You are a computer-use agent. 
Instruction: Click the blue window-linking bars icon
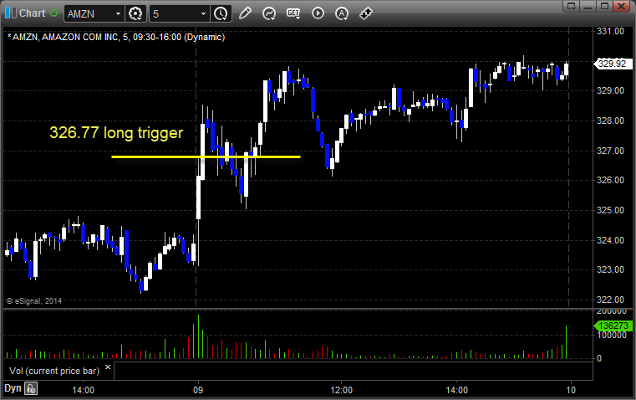pyautogui.click(x=11, y=13)
